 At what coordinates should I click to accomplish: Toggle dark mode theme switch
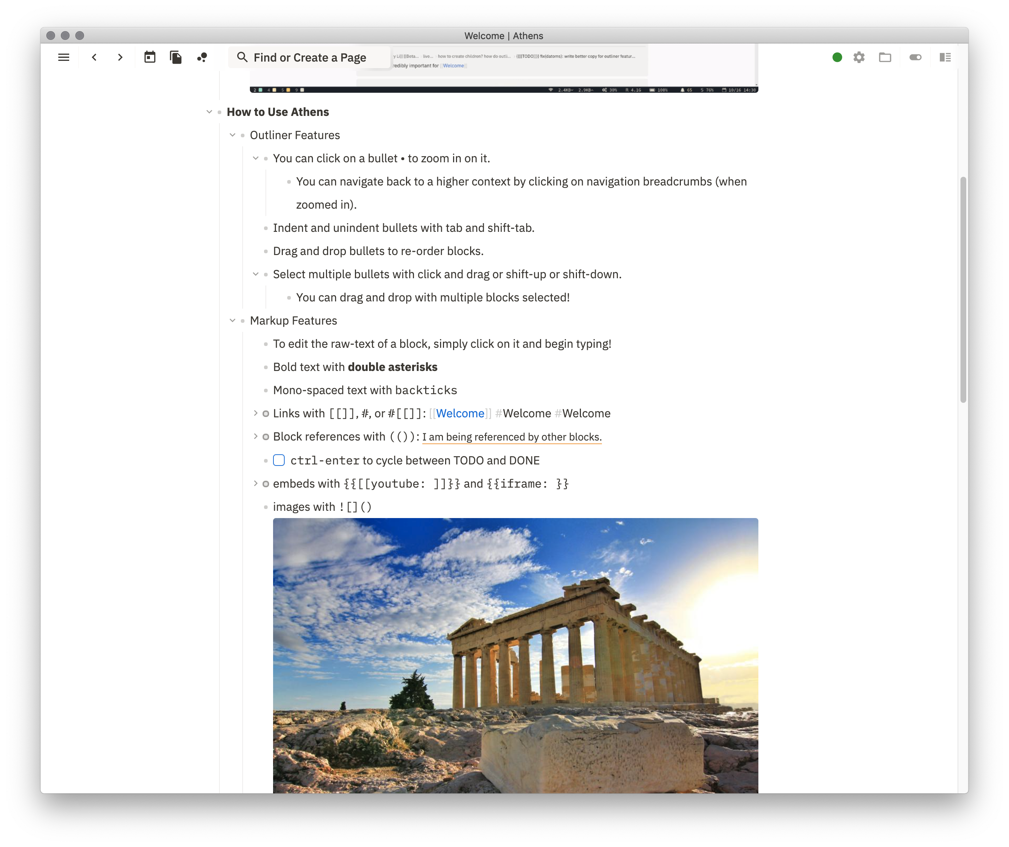coord(915,57)
